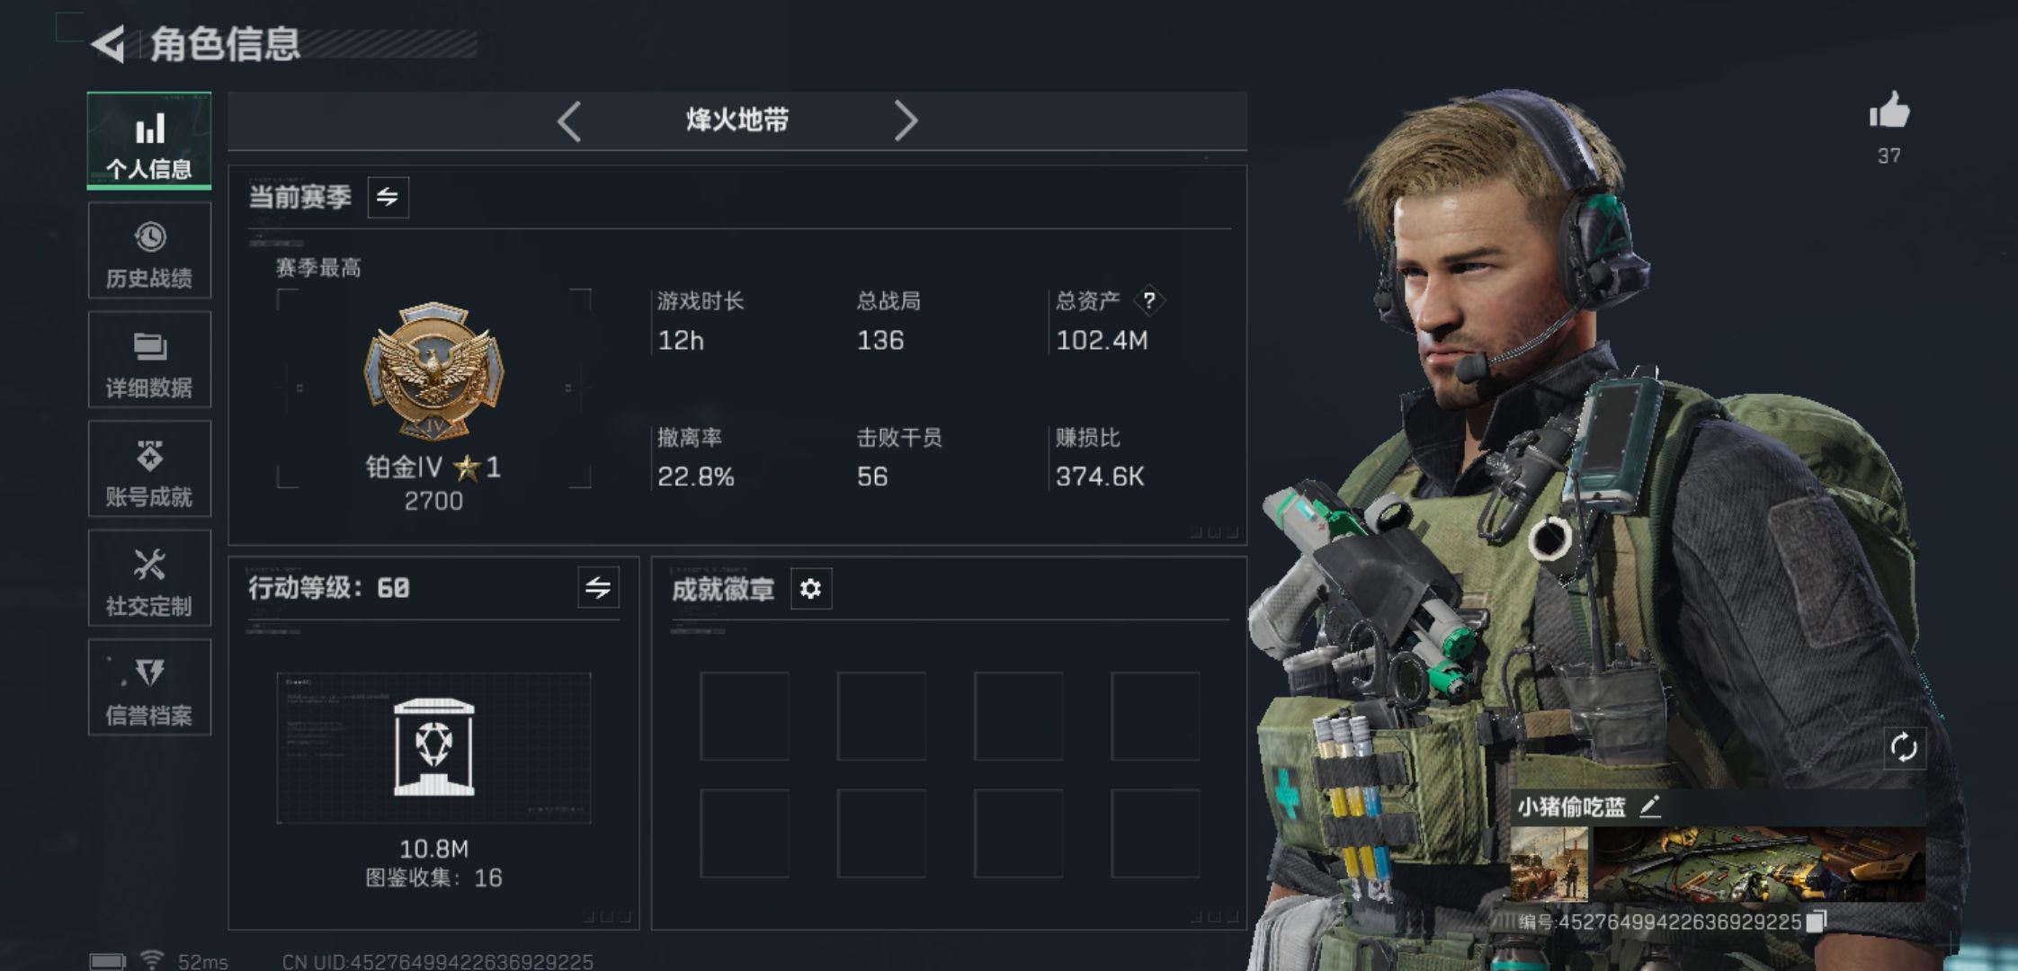This screenshot has height=971, width=2018.
Task: Select the first empty achievement badge slot
Action: tap(745, 716)
